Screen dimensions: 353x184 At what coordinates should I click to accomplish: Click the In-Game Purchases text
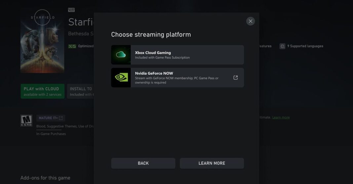[x=51, y=134]
